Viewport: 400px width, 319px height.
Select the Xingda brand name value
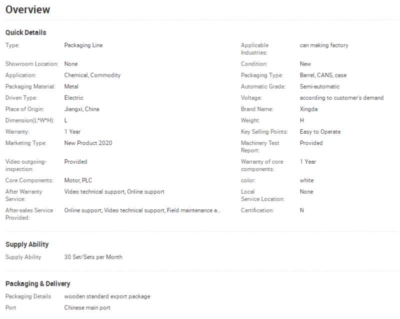(308, 109)
